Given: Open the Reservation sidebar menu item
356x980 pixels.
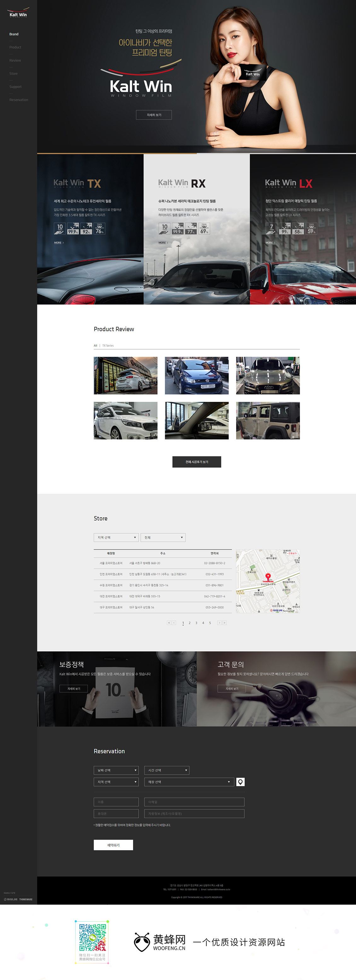Looking at the screenshot, I should click(x=19, y=100).
